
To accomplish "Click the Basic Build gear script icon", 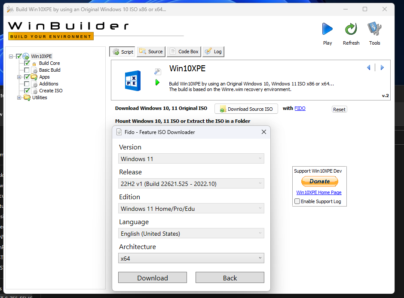I will pyautogui.click(x=34, y=70).
